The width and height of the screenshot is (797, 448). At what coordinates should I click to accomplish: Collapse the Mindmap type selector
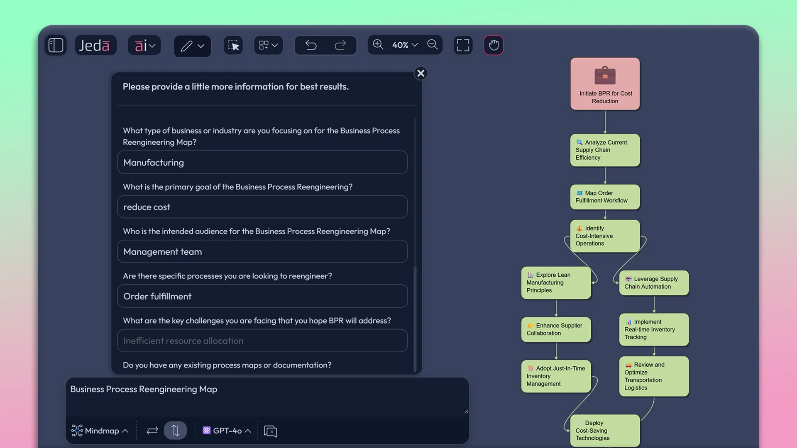coord(125,431)
